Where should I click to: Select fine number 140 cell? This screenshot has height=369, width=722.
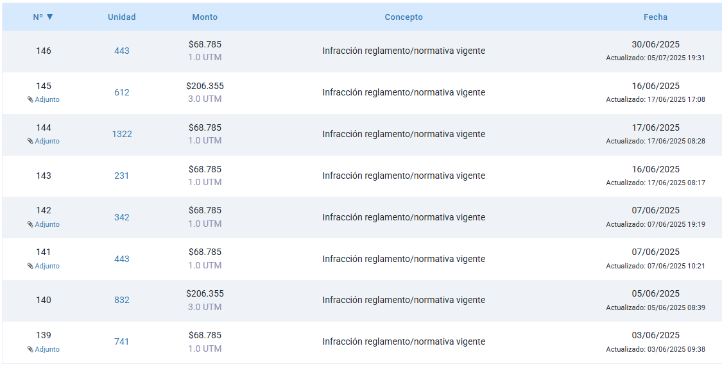44,300
